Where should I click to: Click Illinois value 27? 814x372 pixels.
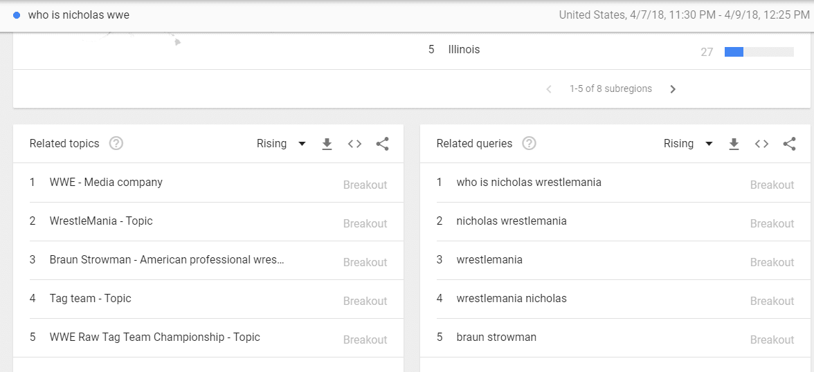pyautogui.click(x=707, y=52)
